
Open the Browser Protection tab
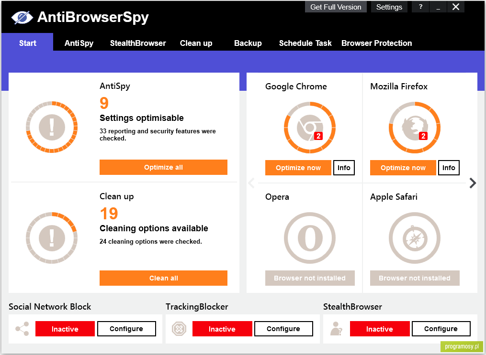point(376,43)
